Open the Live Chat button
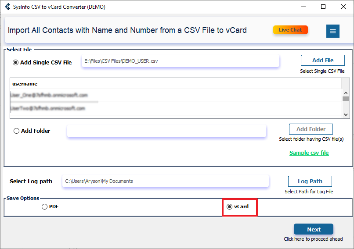Viewport: 354px width, 249px height. pos(290,30)
